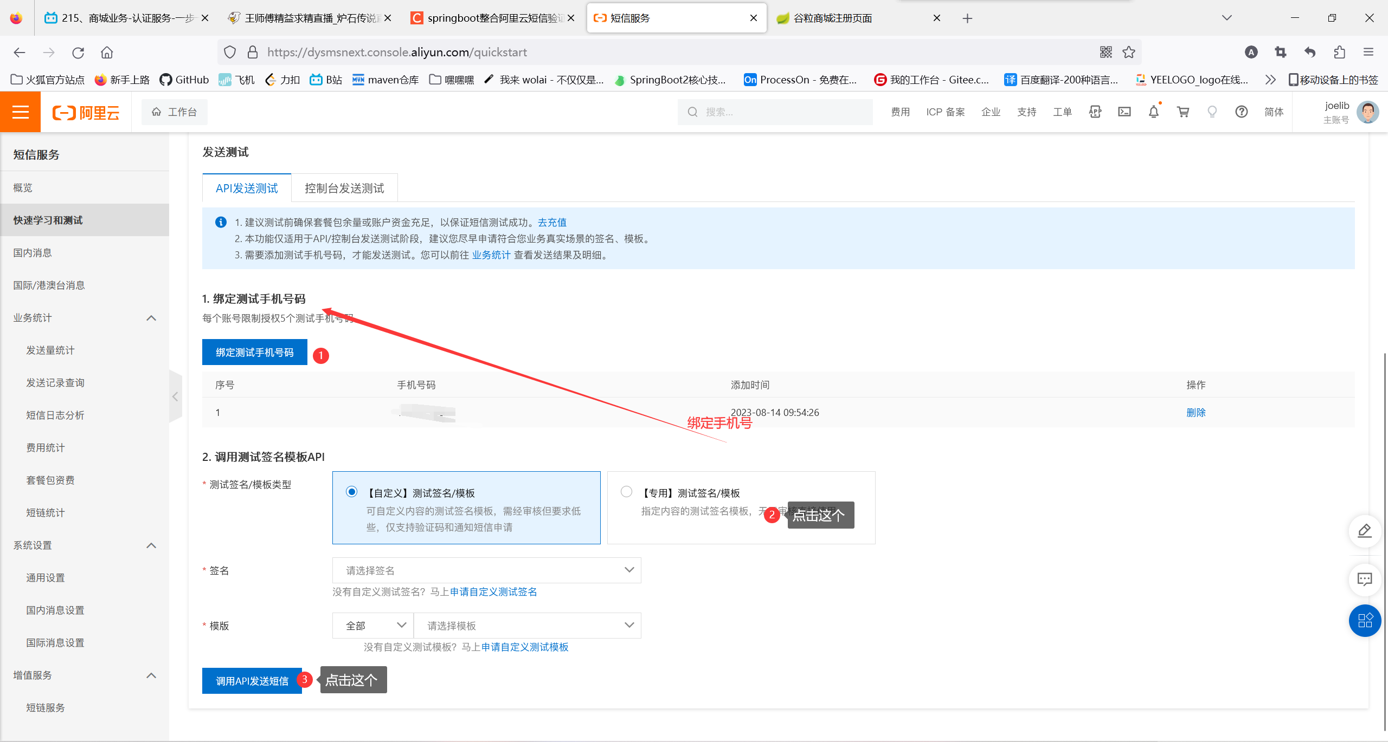Open the browser home page

pos(107,53)
